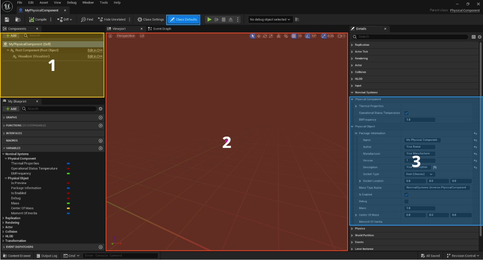Select the Rotate tool icon
Screen dimensions: 483x260
[x=265, y=36]
